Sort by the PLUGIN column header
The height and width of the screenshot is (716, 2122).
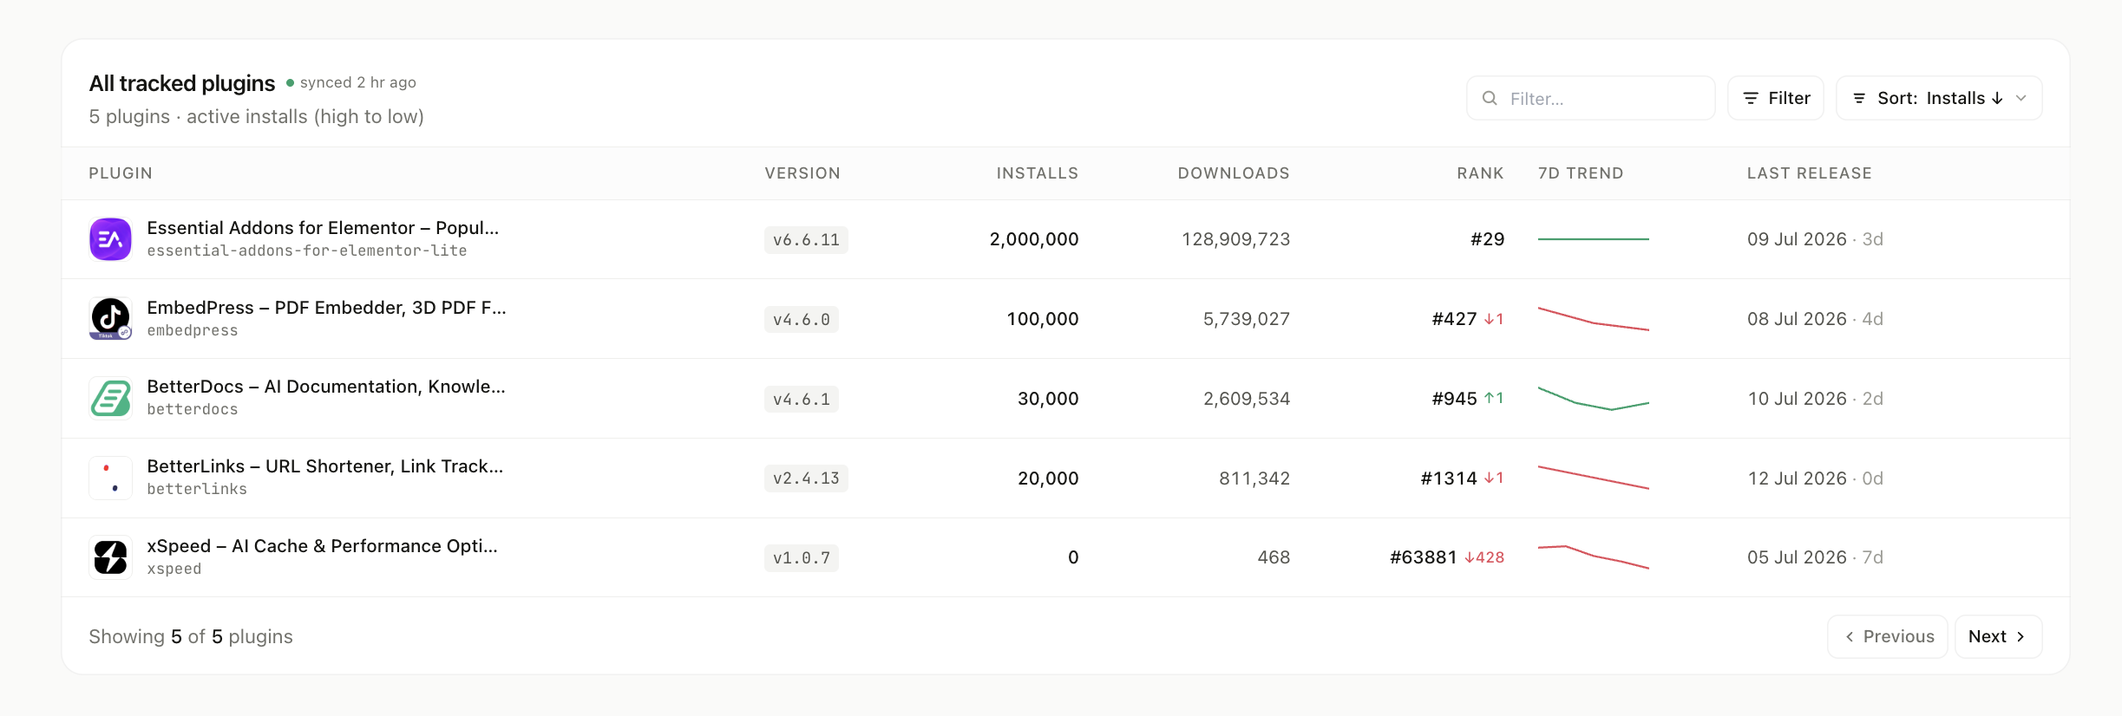[x=121, y=173]
